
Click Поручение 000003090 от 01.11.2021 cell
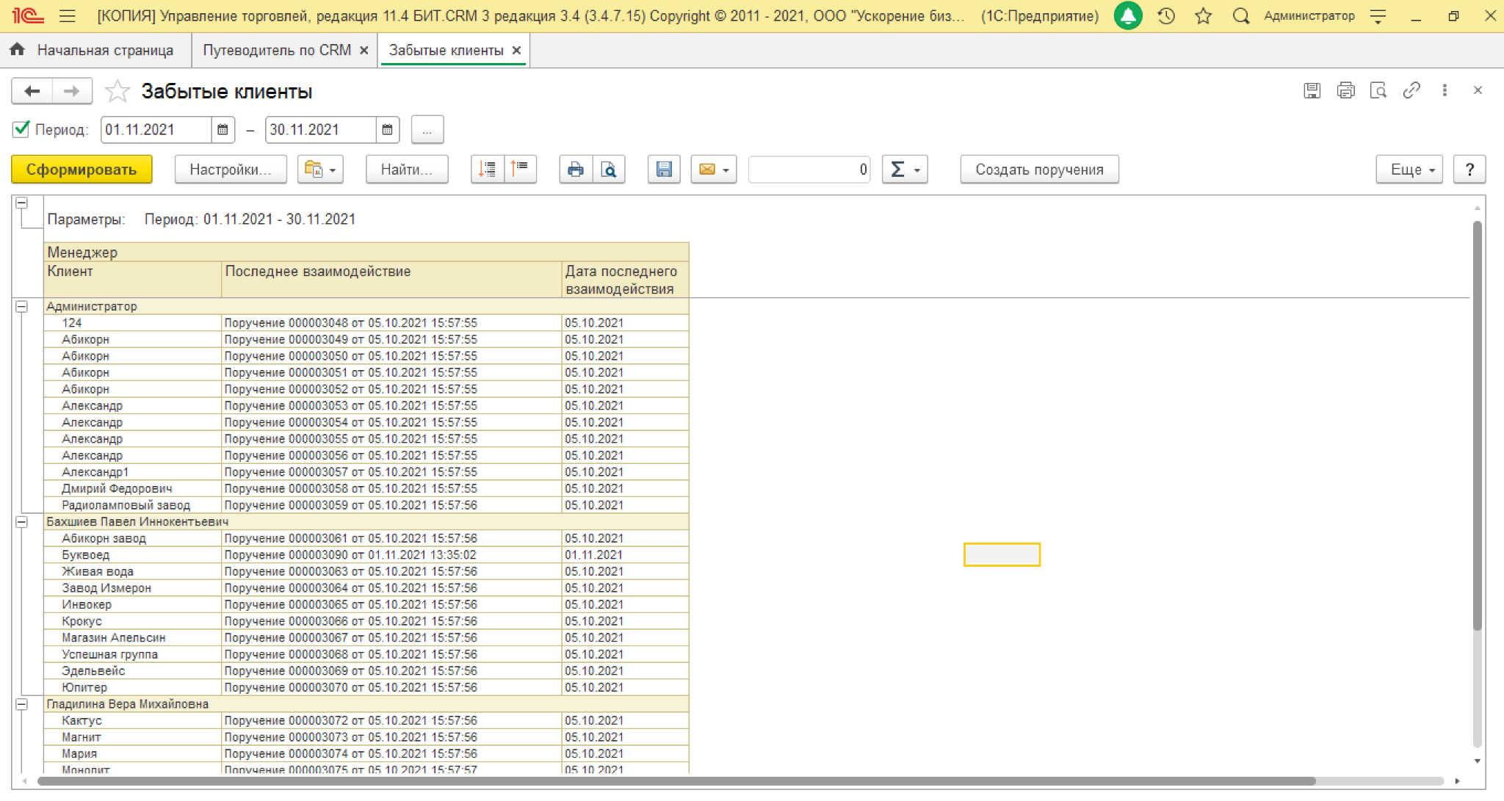tap(392, 555)
